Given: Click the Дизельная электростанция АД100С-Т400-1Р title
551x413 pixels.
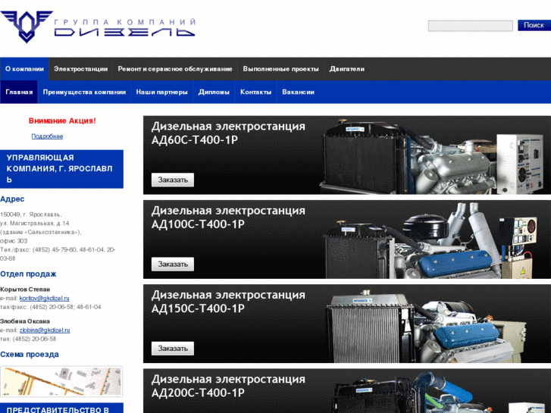Looking at the screenshot, I should [228, 217].
